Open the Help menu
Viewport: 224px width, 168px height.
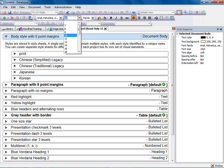coord(78,7)
